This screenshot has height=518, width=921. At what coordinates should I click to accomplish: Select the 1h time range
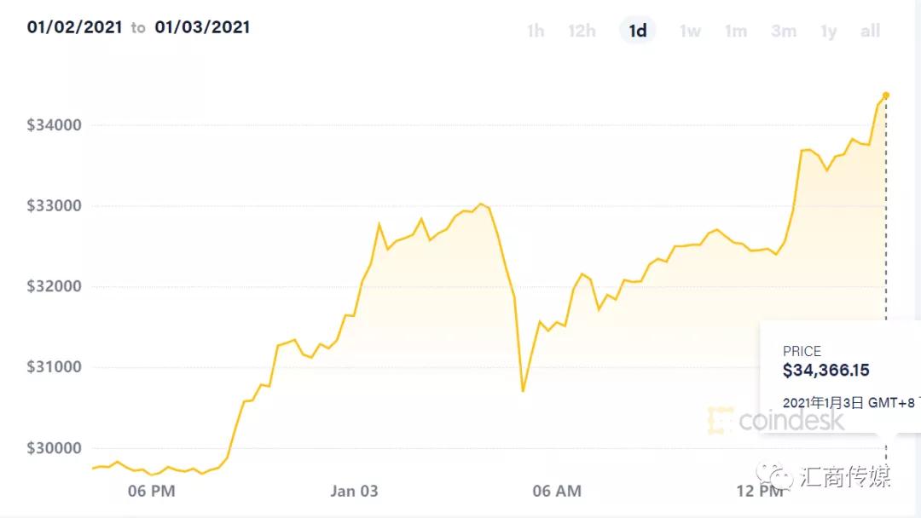[536, 31]
